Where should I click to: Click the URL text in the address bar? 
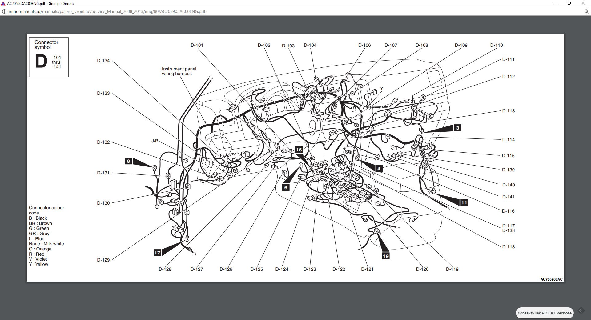[107, 11]
